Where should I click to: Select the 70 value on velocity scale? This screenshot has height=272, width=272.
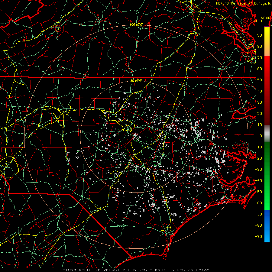click(x=260, y=58)
